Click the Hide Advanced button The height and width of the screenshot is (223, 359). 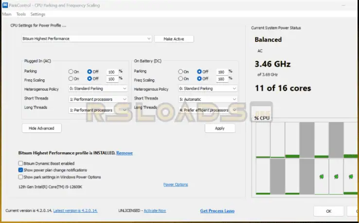(41, 128)
